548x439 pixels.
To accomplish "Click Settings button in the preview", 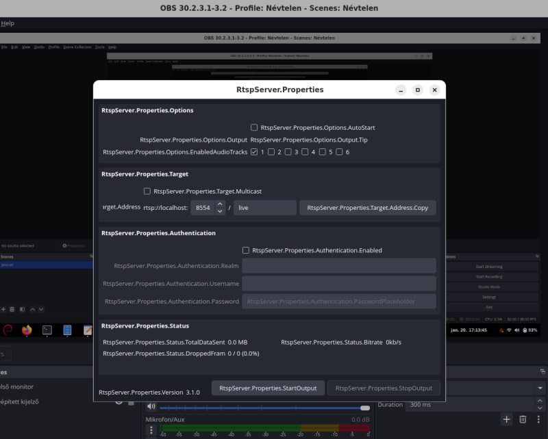I will 489,297.
